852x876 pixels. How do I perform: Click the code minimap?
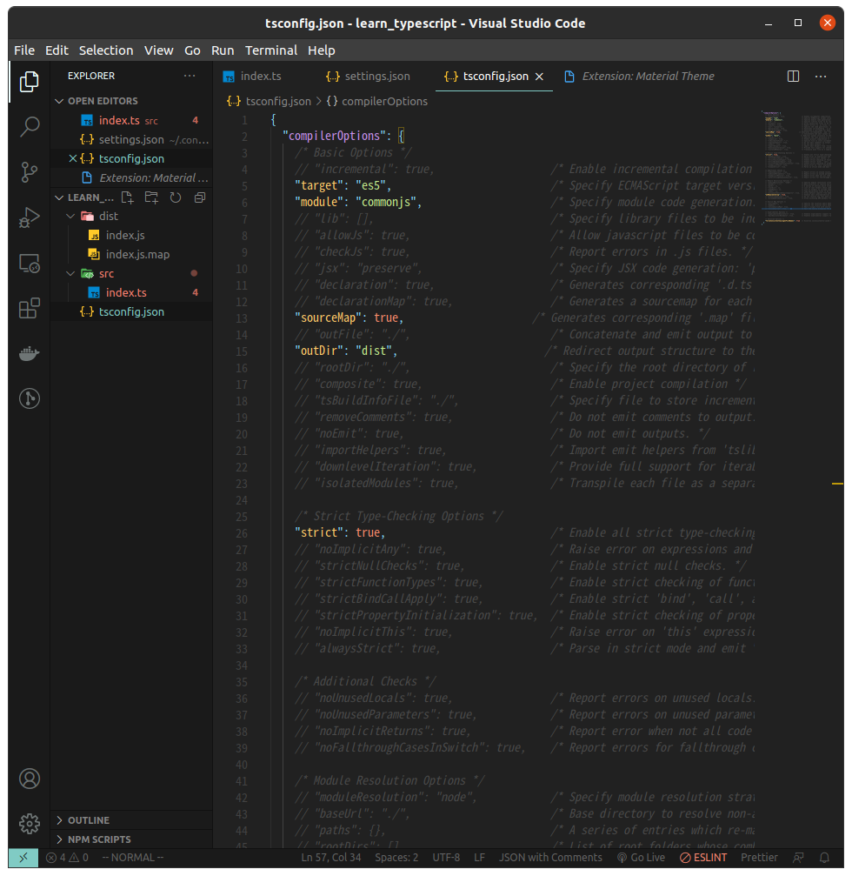(x=797, y=168)
